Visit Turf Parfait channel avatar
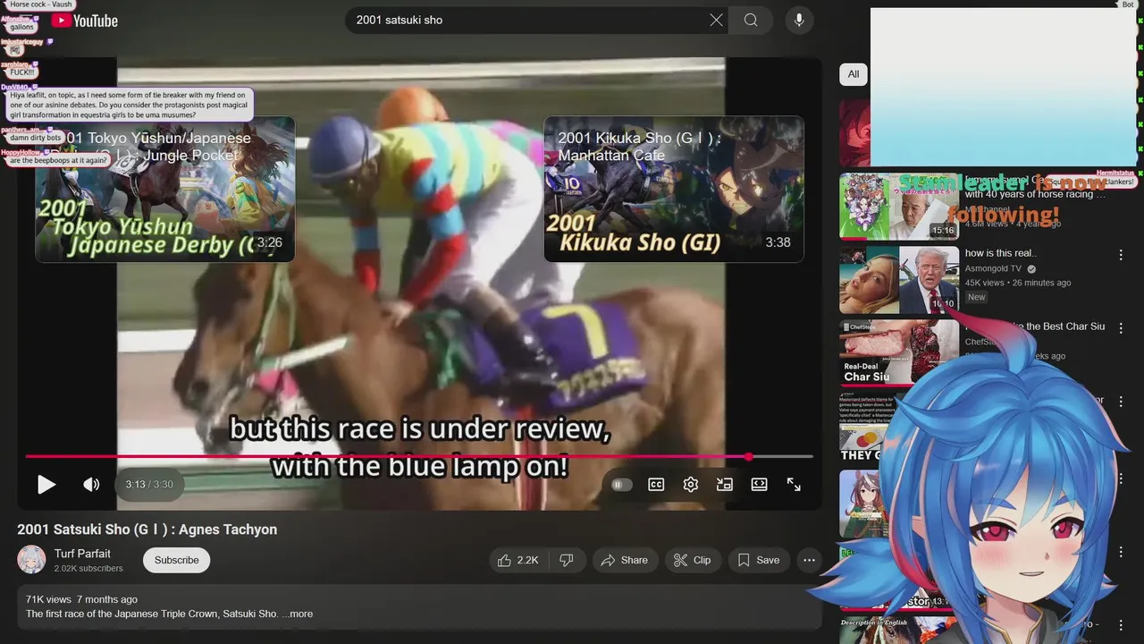This screenshot has width=1144, height=644. [32, 560]
